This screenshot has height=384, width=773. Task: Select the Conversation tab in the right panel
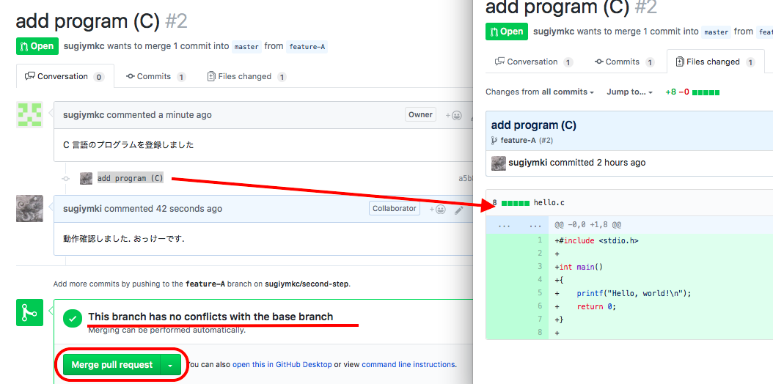[x=533, y=62]
